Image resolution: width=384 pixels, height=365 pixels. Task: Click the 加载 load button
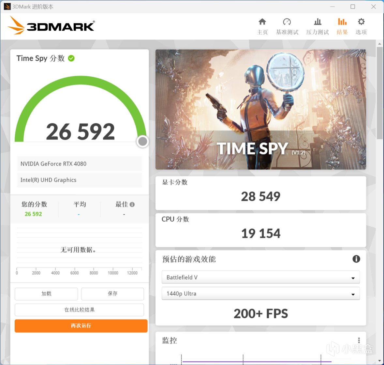[x=46, y=294]
